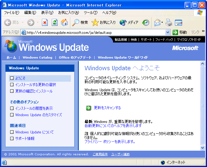Click the page icon in address bar
The width and height of the screenshot is (207, 167).
tap(24, 32)
